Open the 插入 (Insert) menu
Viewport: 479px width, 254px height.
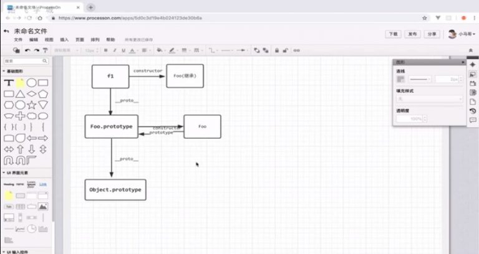[x=64, y=39]
